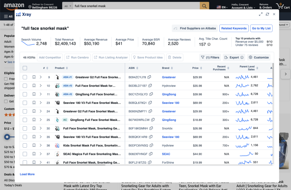Copy ASIN B0BQL679Q1 using copy icon
This screenshot has width=291, height=190.
click(x=150, y=103)
